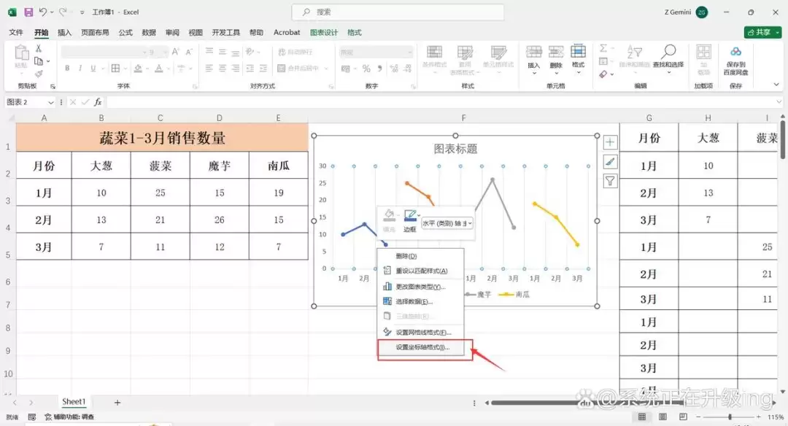Click the zoom out minus button

click(698, 417)
